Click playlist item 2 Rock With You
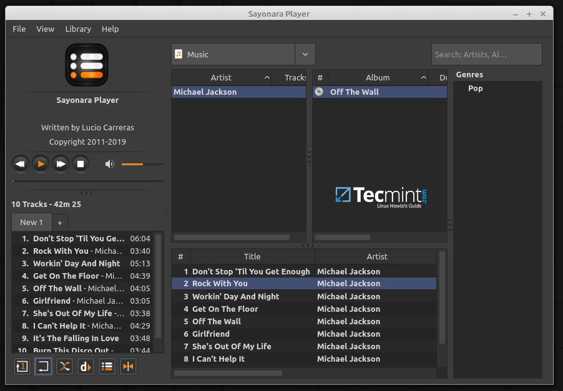Image resolution: width=563 pixels, height=391 pixels. point(82,251)
